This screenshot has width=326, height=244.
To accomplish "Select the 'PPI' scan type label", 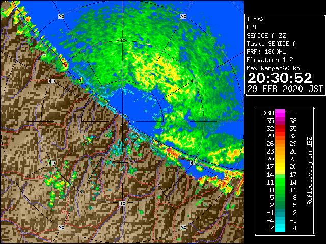I will point(252,27).
